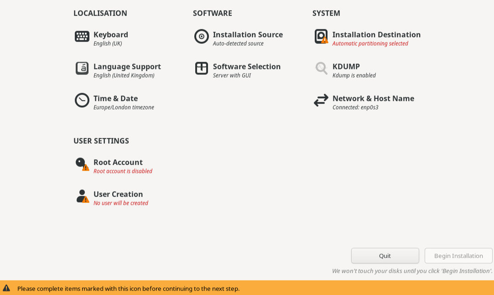Click 'Automatic partitioning selected' warning text
The image size is (494, 295).
(x=370, y=43)
